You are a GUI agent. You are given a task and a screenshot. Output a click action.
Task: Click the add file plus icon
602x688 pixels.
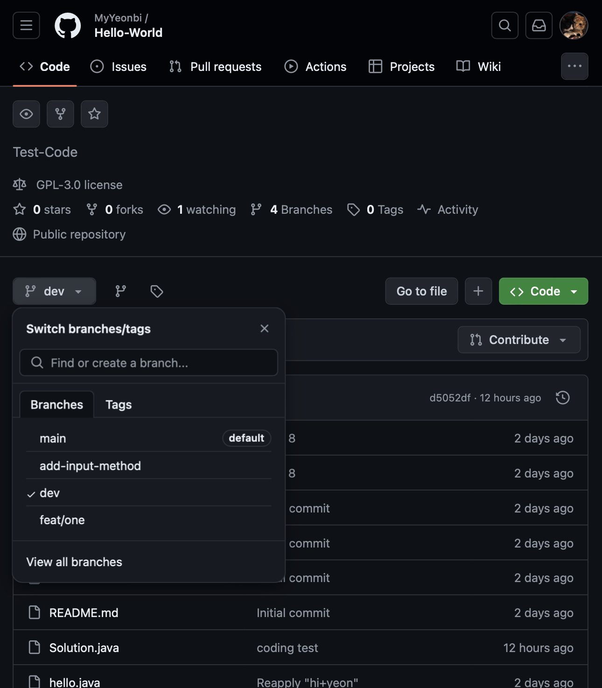[x=478, y=291]
